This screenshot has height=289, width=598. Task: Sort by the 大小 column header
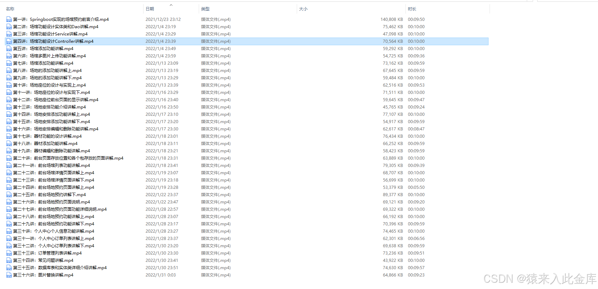point(303,9)
